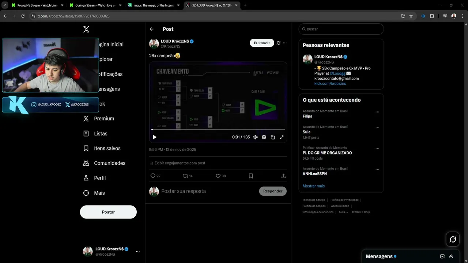
Task: Open the post's three-dot options menu
Action: [285, 43]
